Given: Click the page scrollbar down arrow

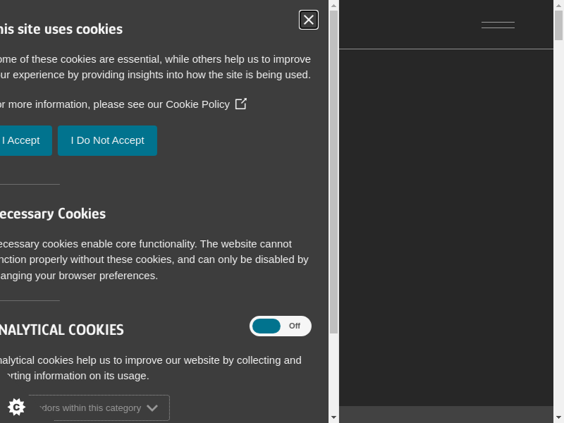Looking at the screenshot, I should 558,417.
